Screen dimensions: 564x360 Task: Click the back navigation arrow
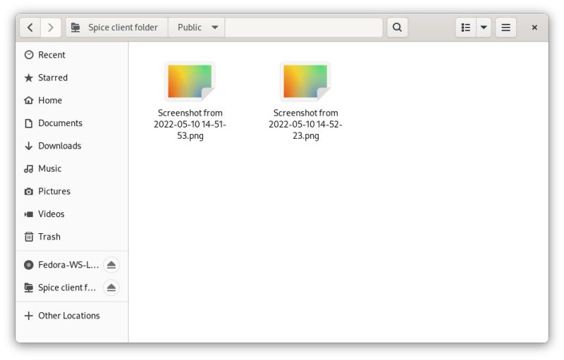30,27
